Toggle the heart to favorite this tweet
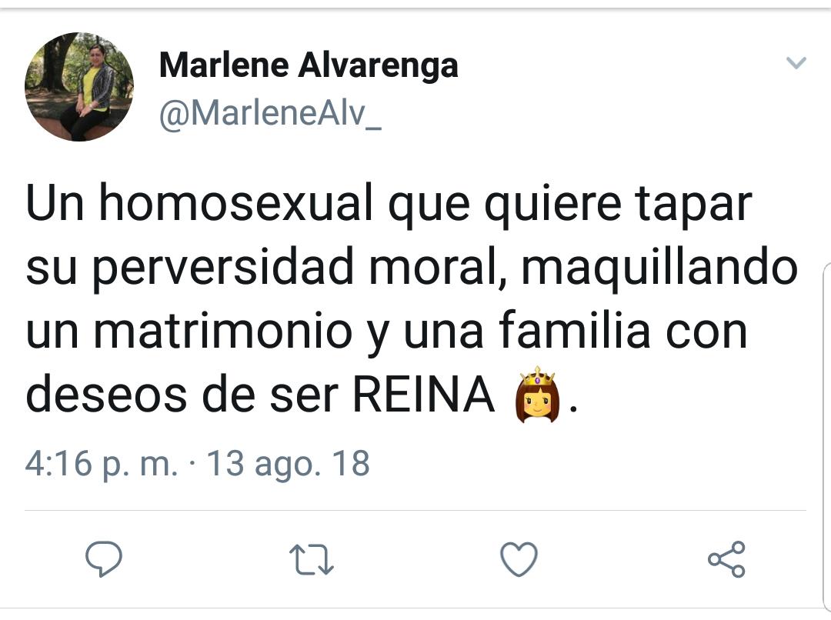Viewport: 831px width, 620px height. pos(519,559)
